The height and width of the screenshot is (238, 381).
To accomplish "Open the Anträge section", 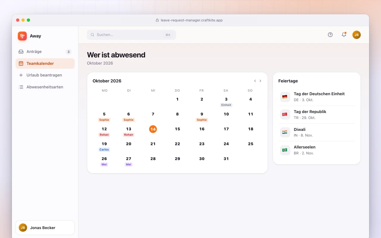I will (x=45, y=52).
